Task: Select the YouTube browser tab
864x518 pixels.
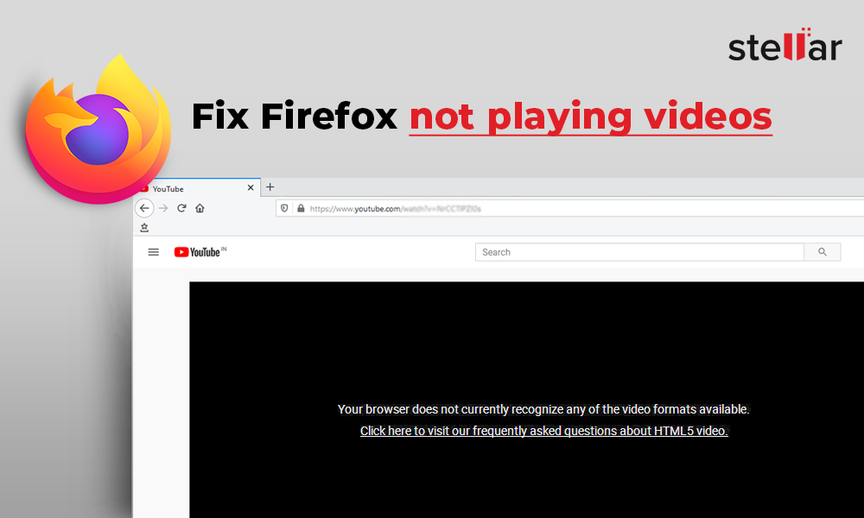Action: click(197, 187)
